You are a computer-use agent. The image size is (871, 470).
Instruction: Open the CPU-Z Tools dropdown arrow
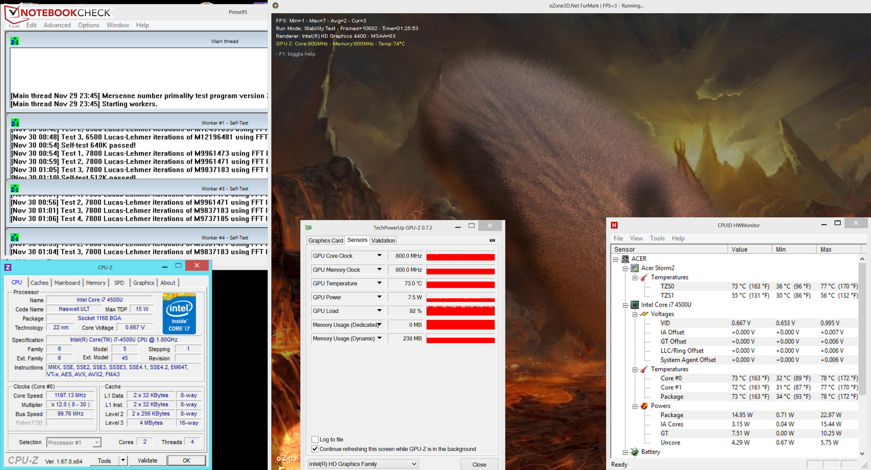122,460
